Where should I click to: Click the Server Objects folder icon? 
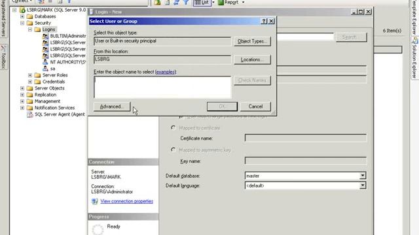coord(30,88)
